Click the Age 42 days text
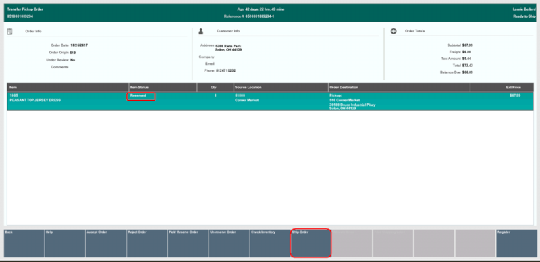The image size is (540, 262). coord(261,9)
